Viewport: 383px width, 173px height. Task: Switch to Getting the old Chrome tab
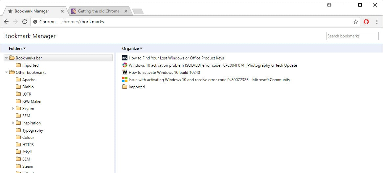(x=99, y=11)
